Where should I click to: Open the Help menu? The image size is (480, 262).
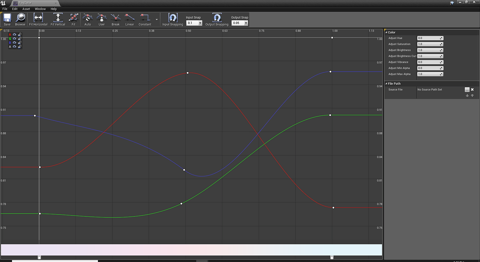pyautogui.click(x=54, y=9)
